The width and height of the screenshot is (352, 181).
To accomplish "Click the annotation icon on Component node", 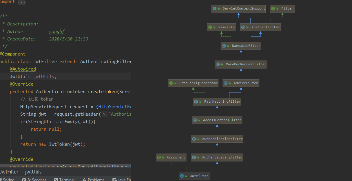I will [159, 158].
